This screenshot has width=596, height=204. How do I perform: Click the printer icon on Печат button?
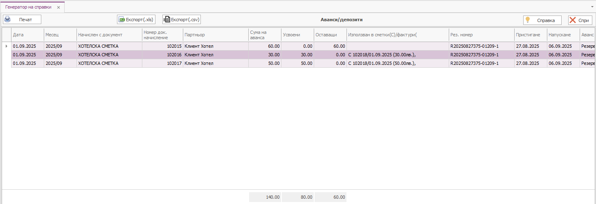[7, 19]
